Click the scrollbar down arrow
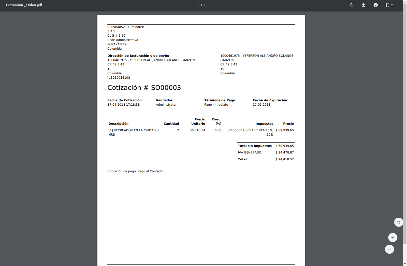 (x=405, y=264)
